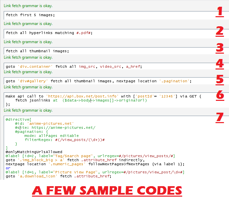Image resolution: width=229 pixels, height=199 pixels.
Task: Click the "goto 'a.download_icon' fetch" line
Action: [x=58, y=176]
